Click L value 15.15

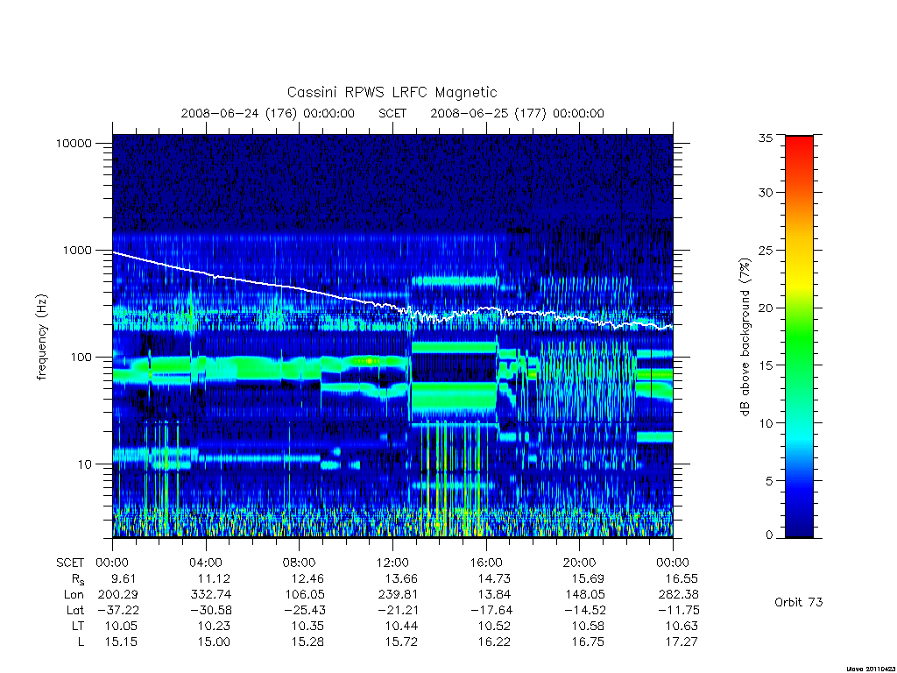[121, 641]
